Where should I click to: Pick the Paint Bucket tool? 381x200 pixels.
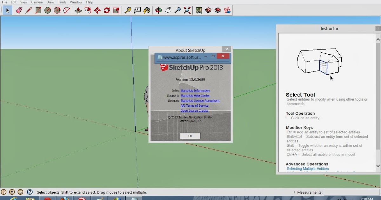147,10
